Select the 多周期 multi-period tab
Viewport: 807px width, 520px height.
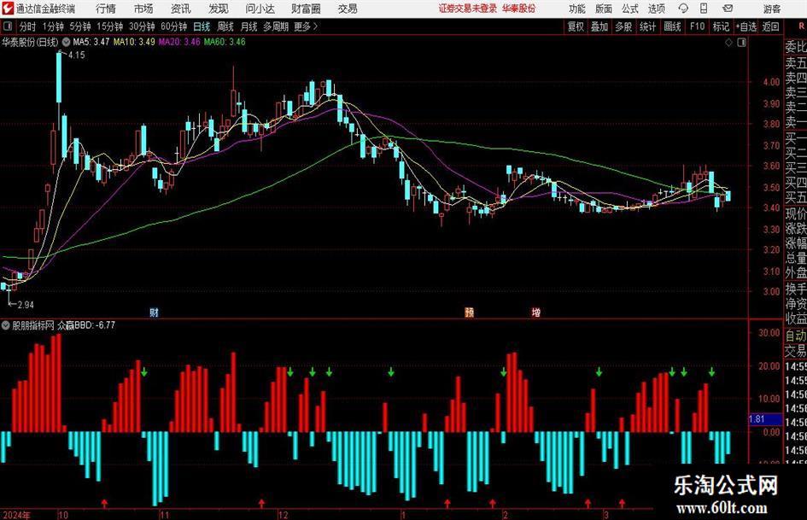[275, 26]
